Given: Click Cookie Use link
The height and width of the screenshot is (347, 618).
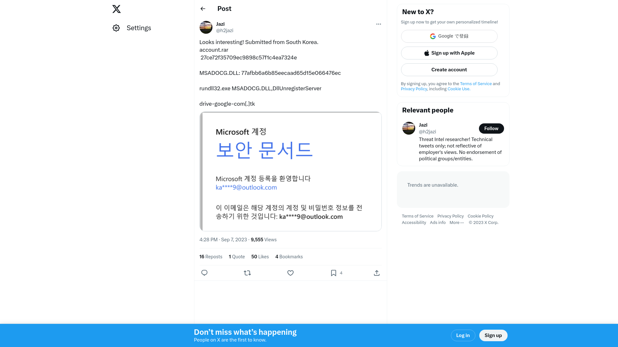Looking at the screenshot, I should click(x=459, y=89).
